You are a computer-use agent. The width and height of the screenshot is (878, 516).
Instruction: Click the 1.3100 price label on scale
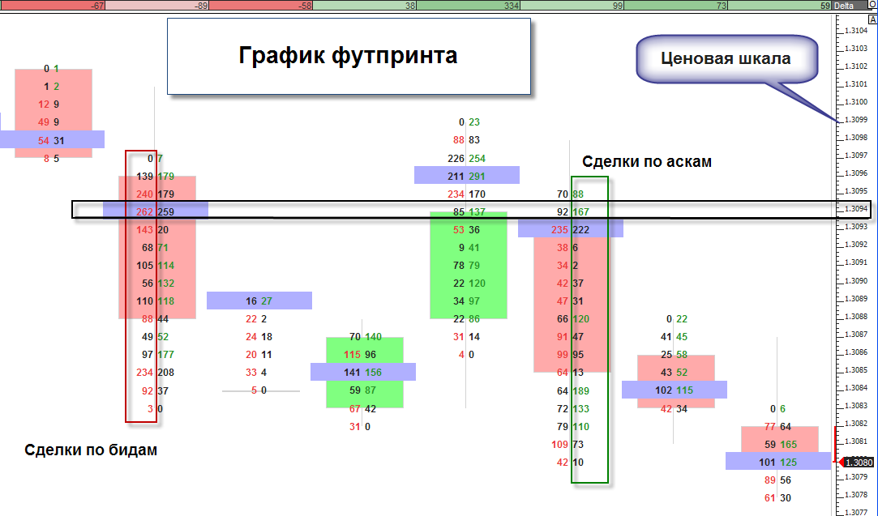point(856,102)
